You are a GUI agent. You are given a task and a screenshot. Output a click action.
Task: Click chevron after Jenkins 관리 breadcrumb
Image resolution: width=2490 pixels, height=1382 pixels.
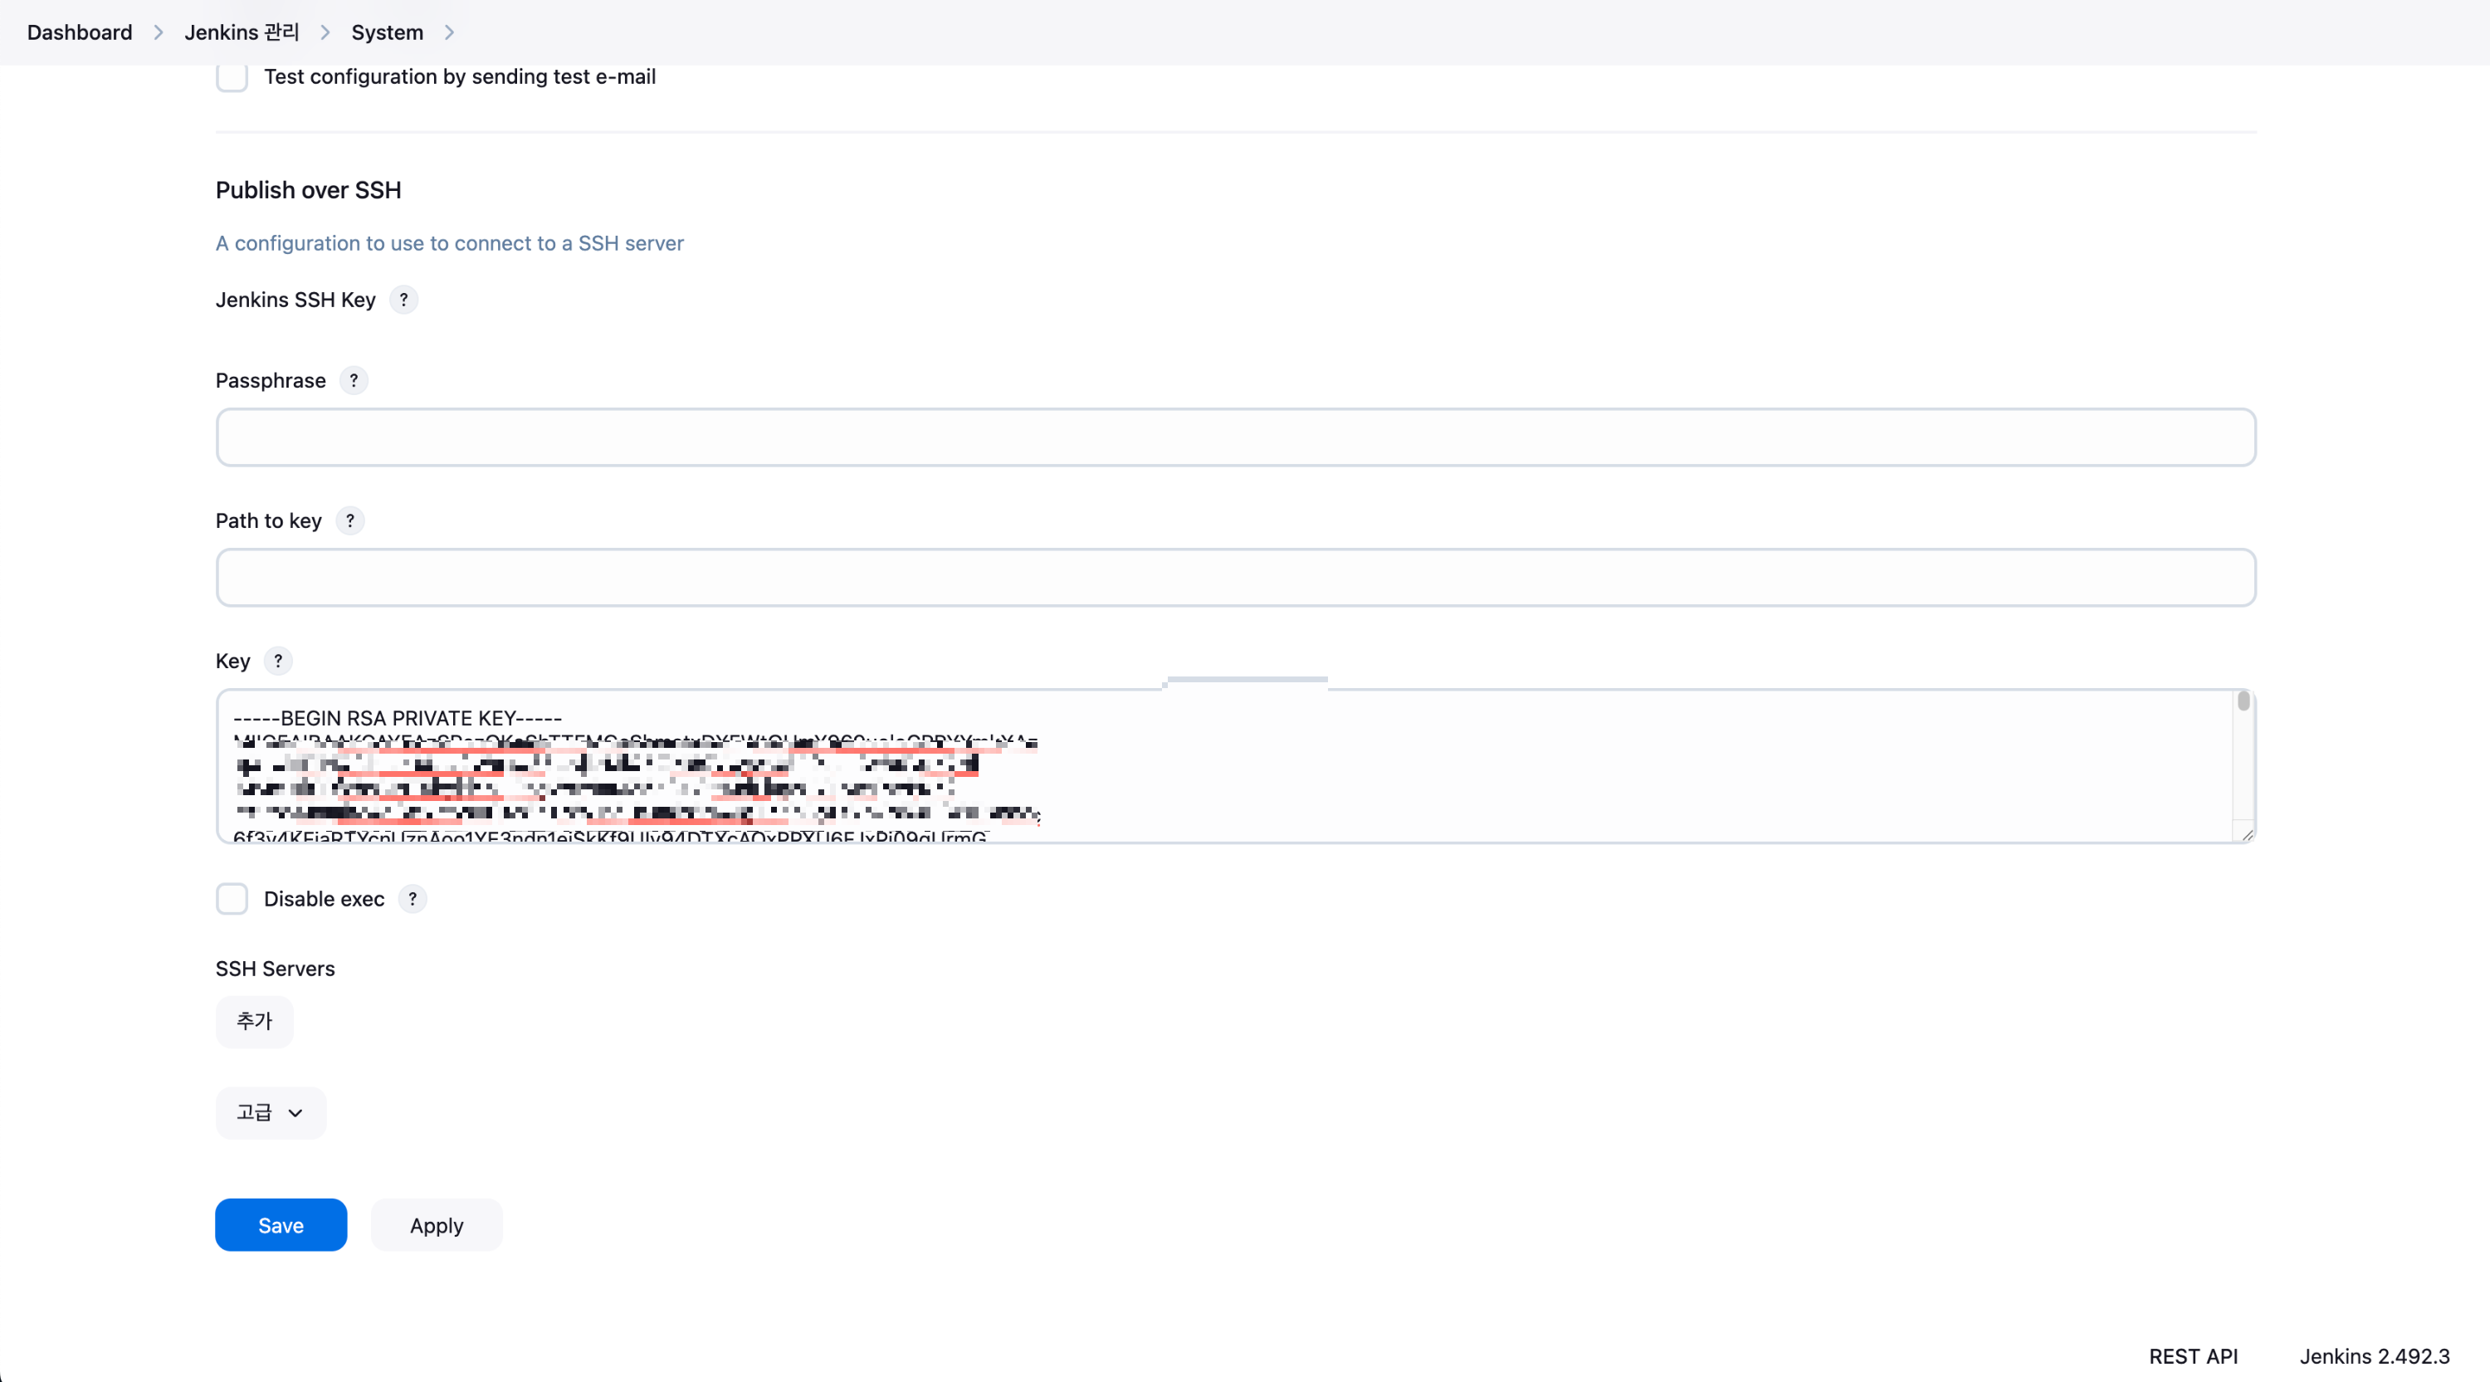tap(325, 33)
